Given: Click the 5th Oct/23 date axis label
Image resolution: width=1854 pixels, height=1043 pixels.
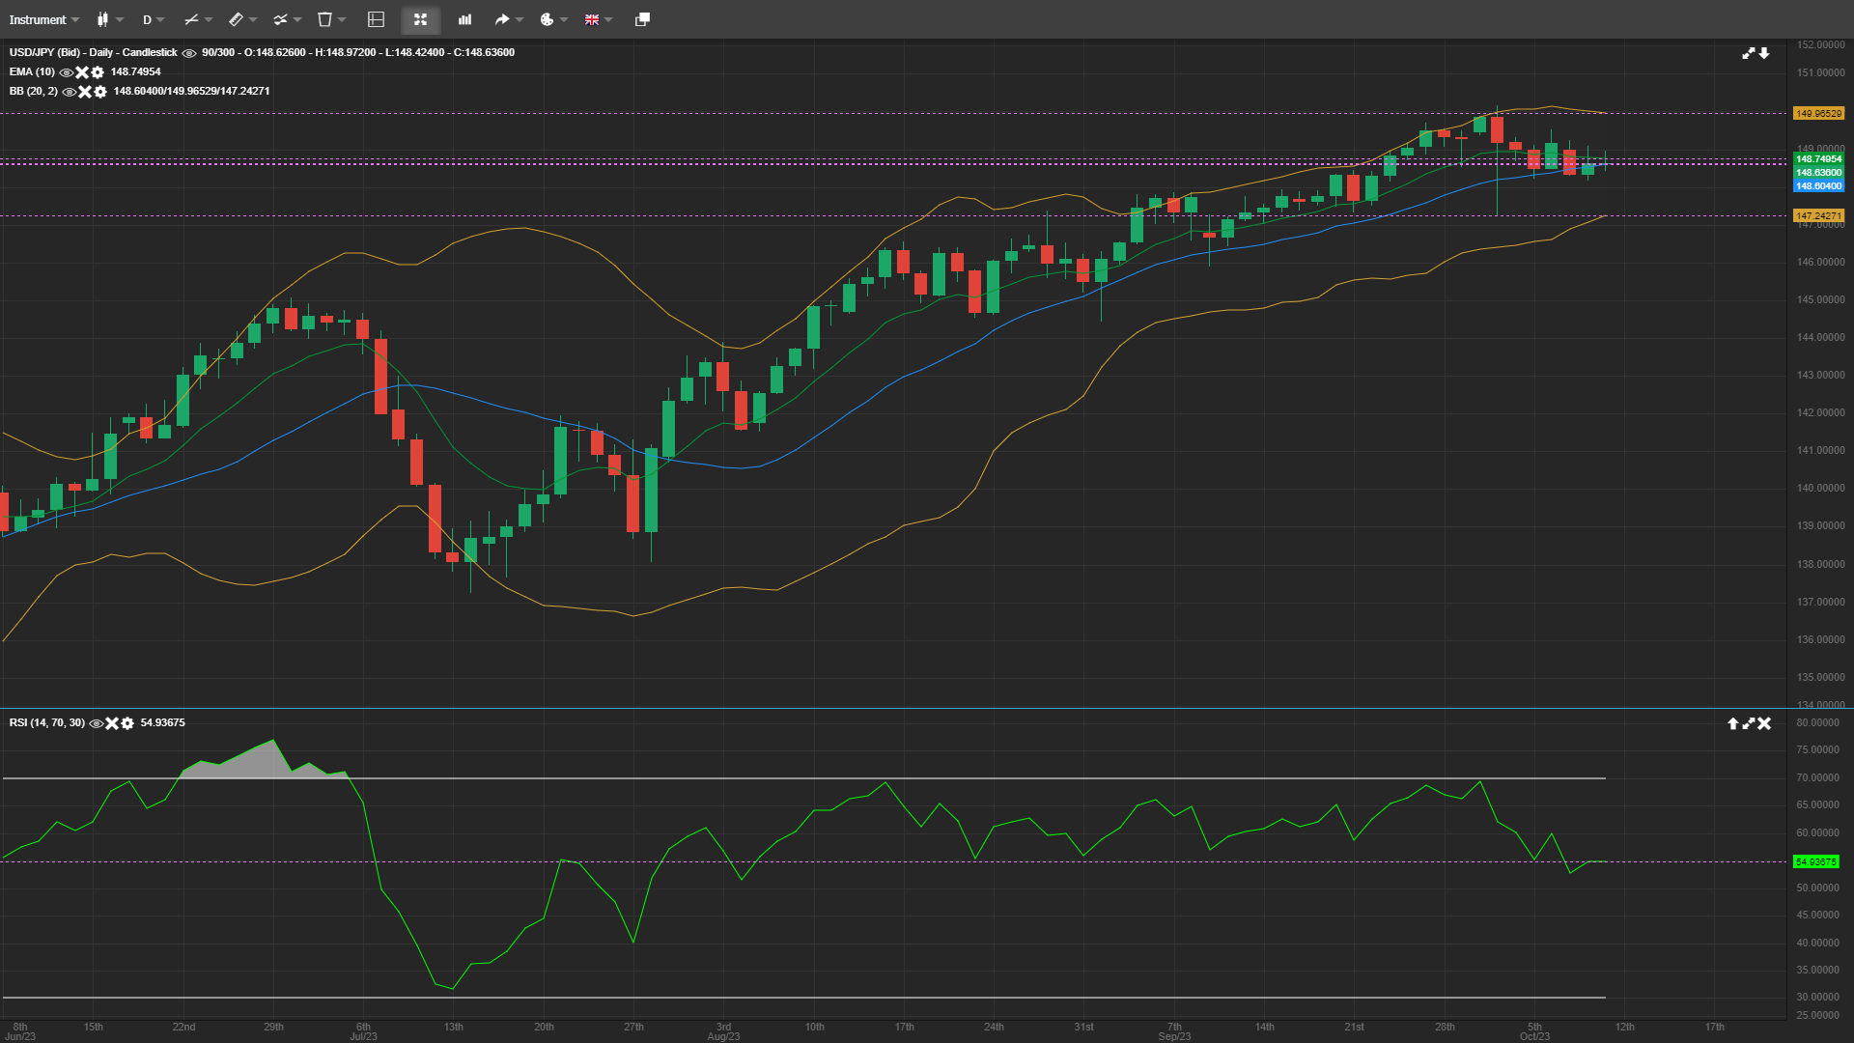Looking at the screenshot, I should [1534, 1031].
